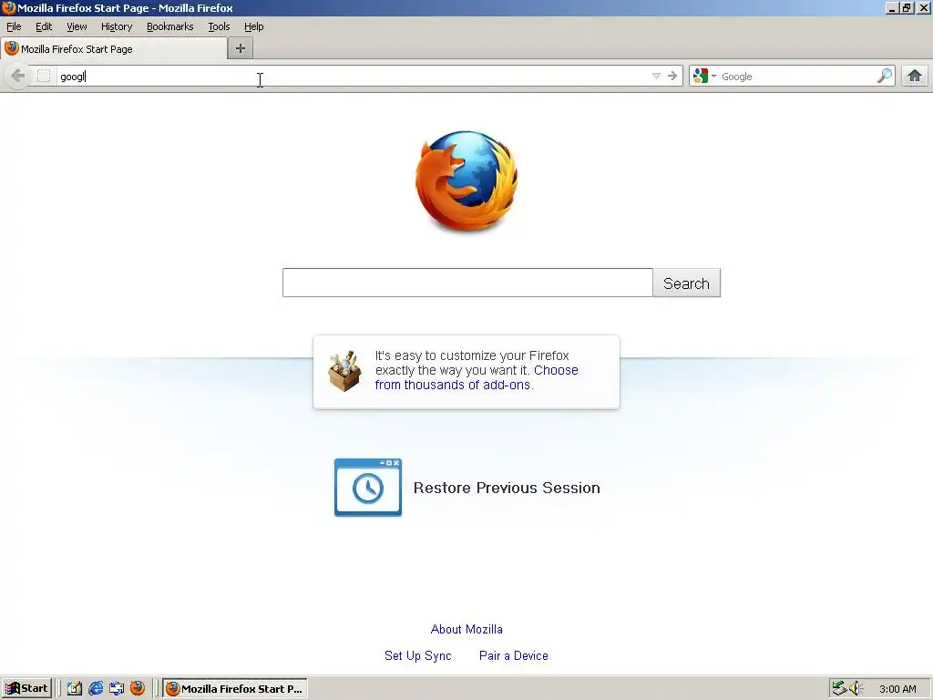Click the volume speaker tray icon
Screen dimensions: 933x700
(856, 688)
